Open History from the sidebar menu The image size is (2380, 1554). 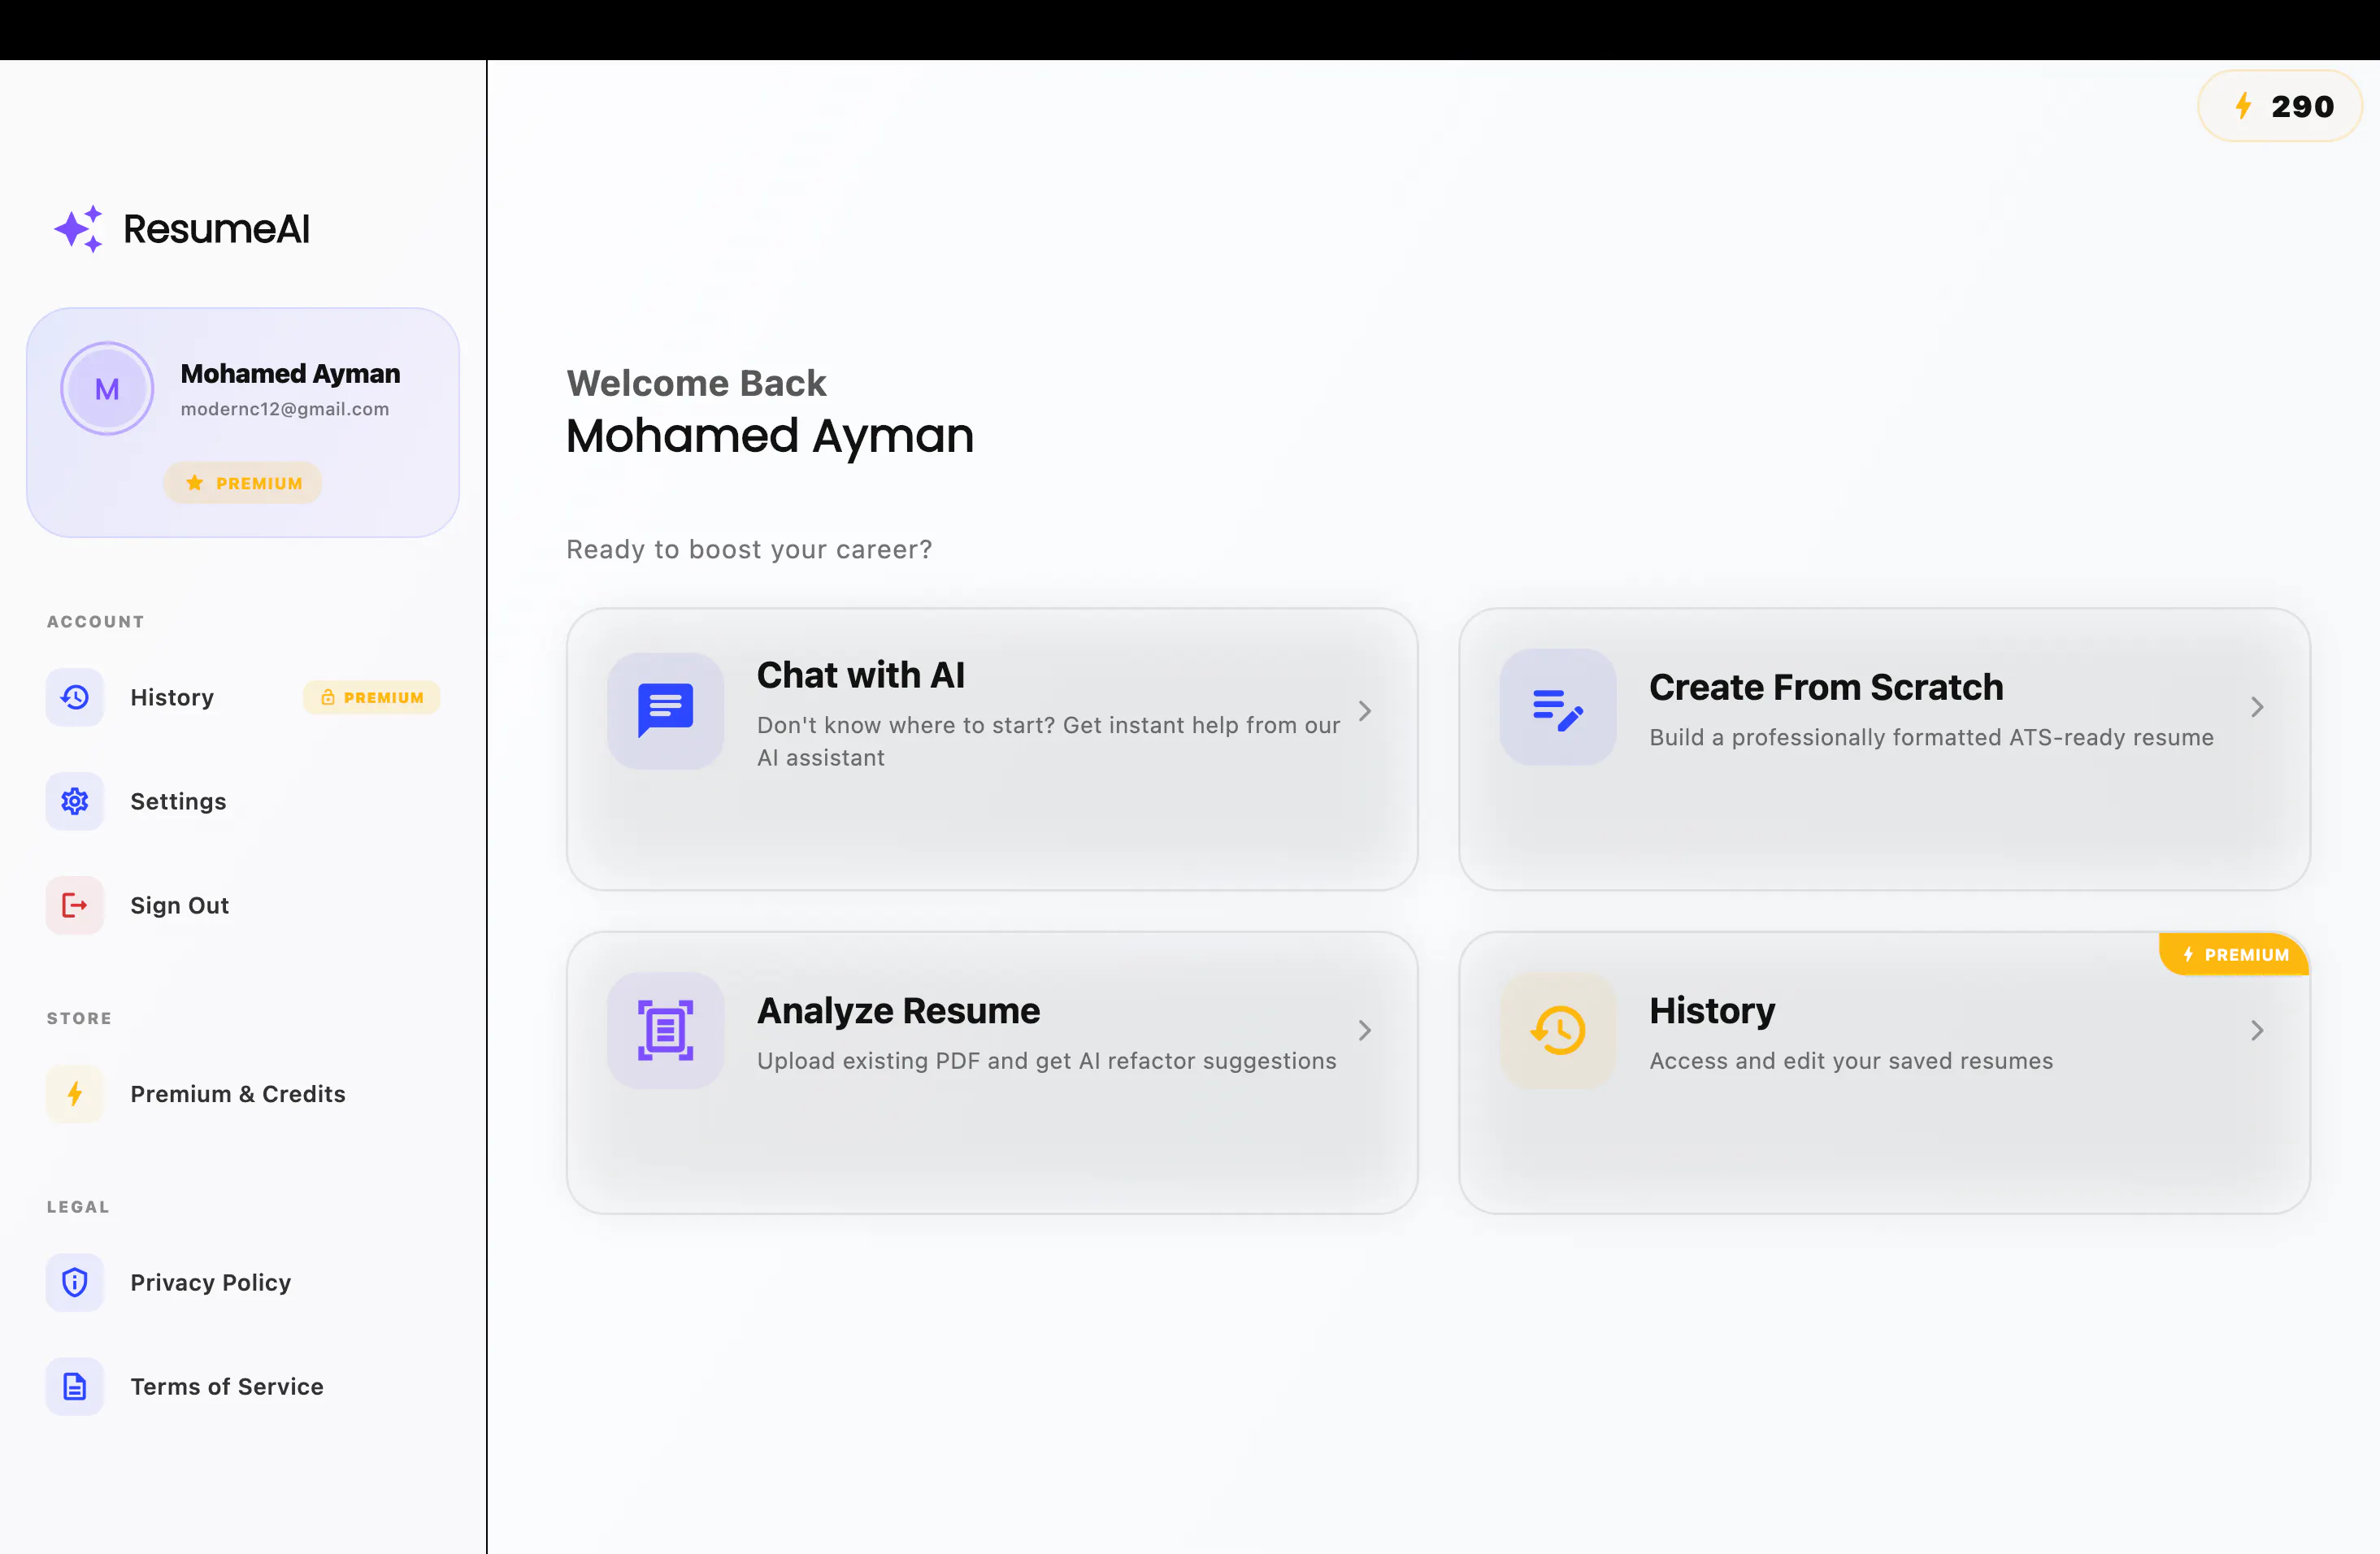tap(243, 697)
